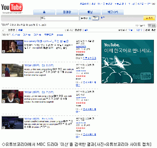
Task: Open the 커뮤니티 tab
Action: [x=113, y=12]
